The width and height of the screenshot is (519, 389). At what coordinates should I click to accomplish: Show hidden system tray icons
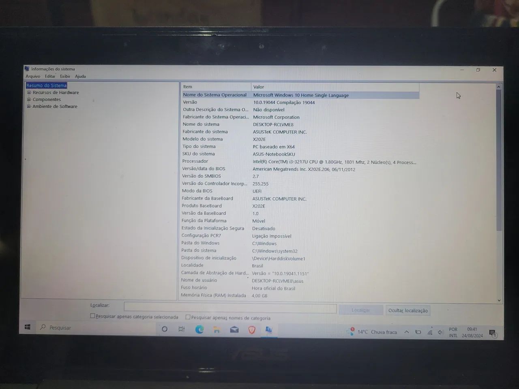(x=406, y=332)
